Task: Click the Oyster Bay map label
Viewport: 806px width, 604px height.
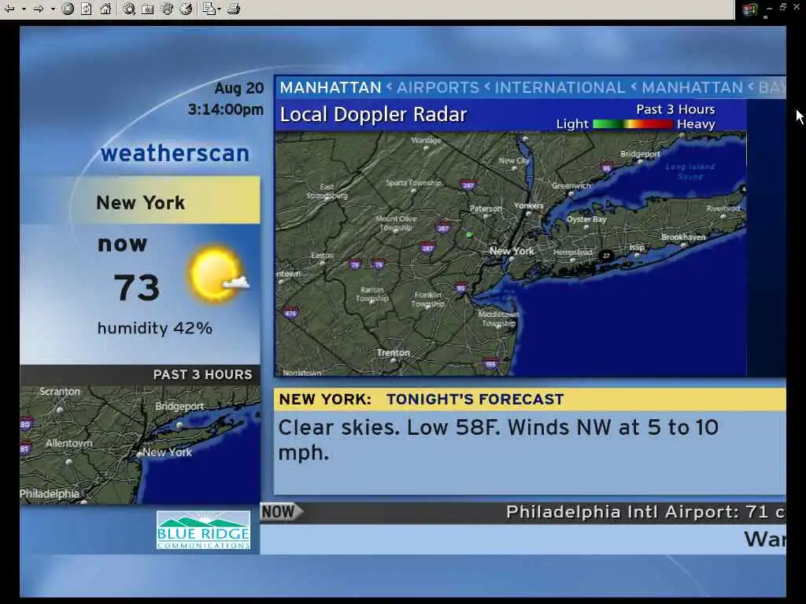Action: click(586, 219)
